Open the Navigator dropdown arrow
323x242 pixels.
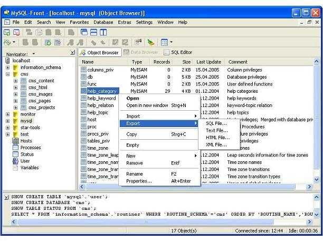34,54
